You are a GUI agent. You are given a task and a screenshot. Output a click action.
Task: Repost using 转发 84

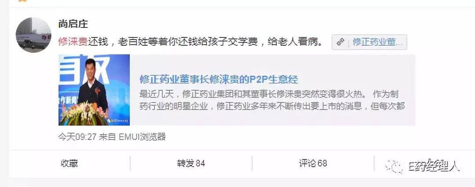pyautogui.click(x=191, y=164)
